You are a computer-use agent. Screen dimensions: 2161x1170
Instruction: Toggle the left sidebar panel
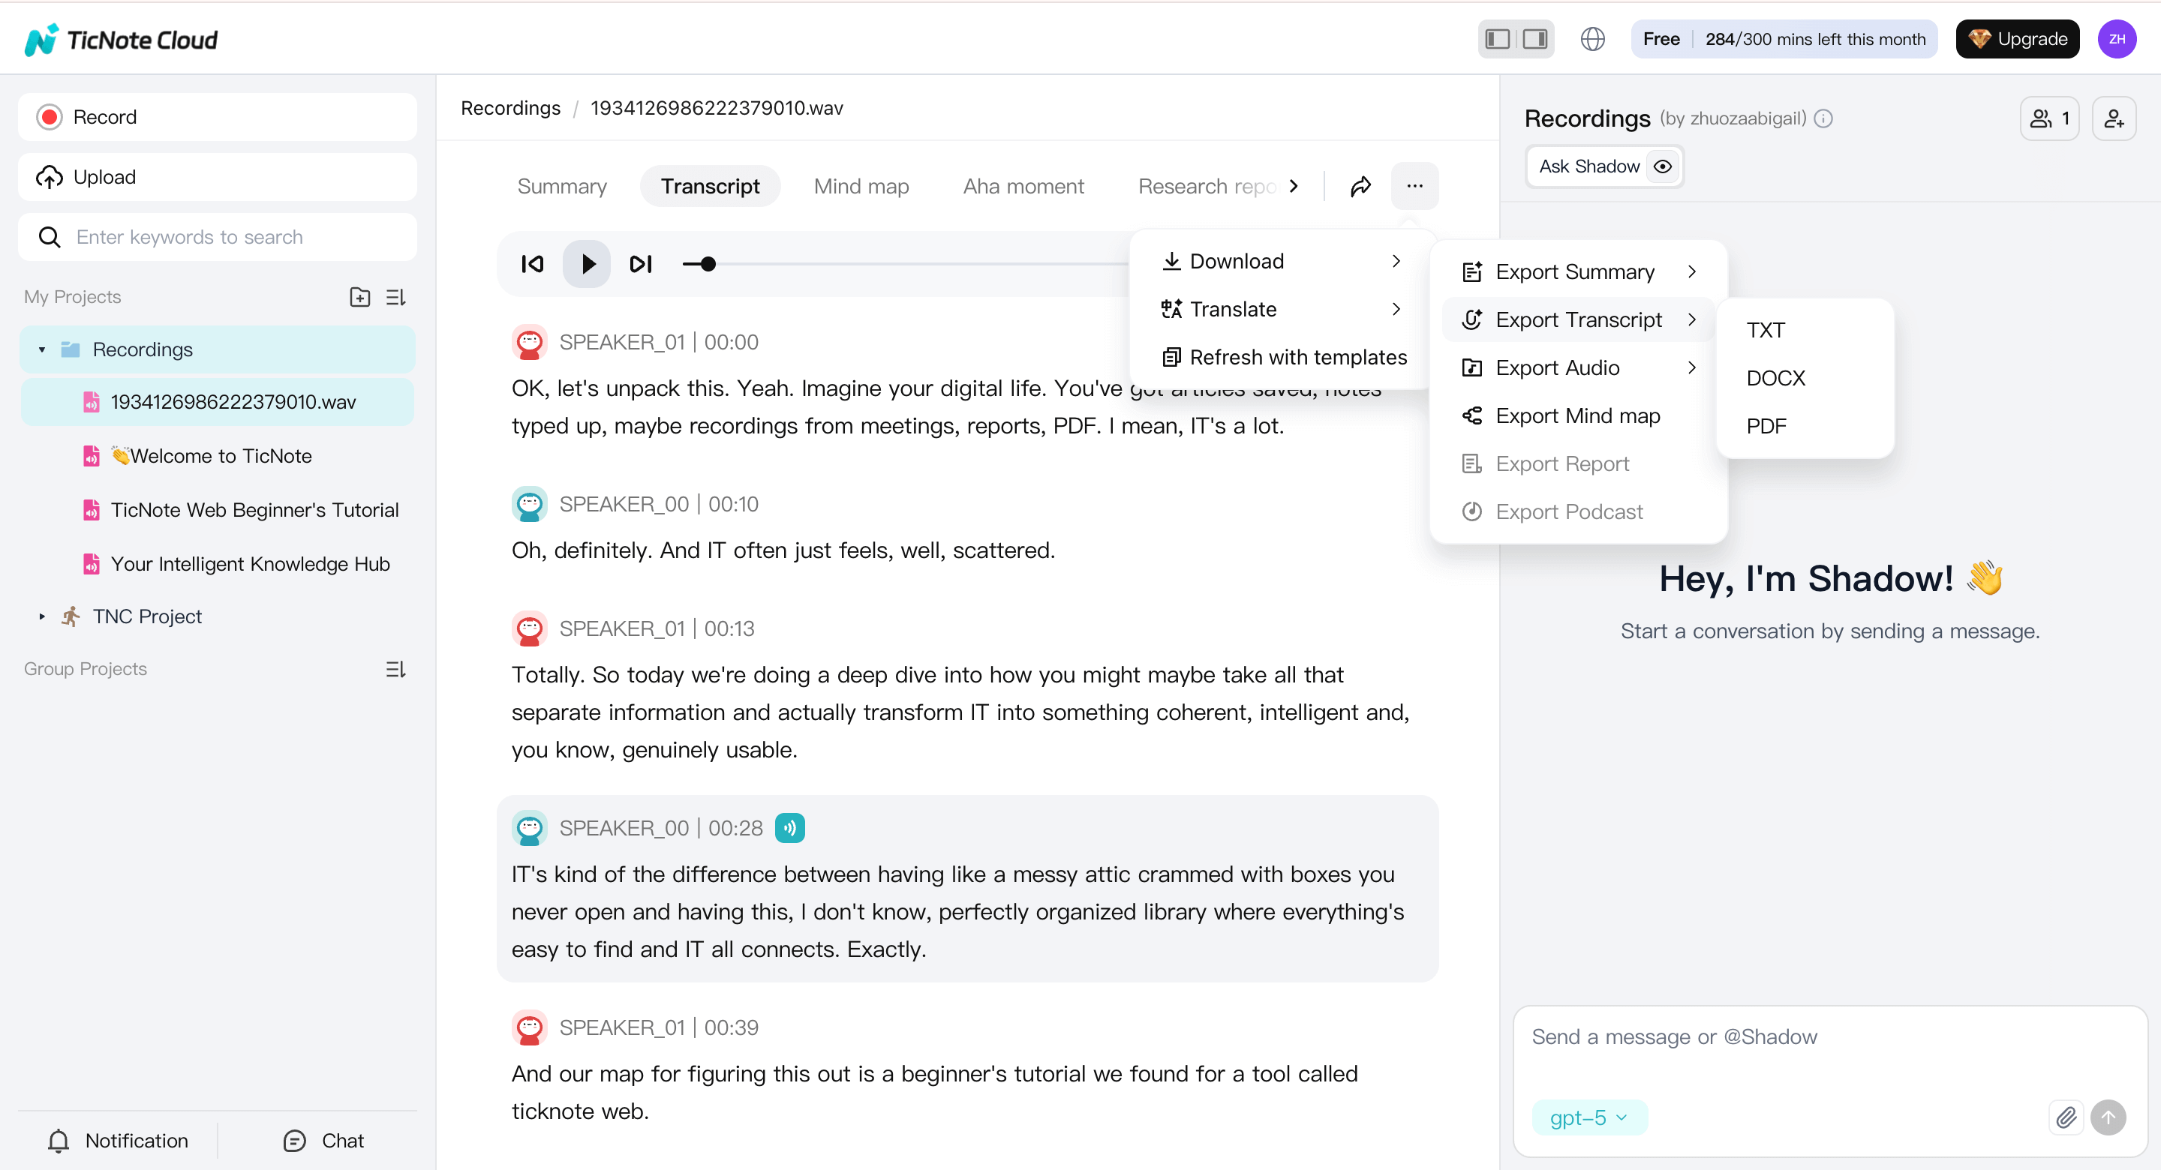click(1498, 38)
